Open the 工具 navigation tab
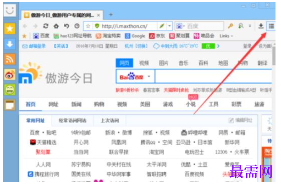Viewport: 281px width, 186px height. click(214, 104)
